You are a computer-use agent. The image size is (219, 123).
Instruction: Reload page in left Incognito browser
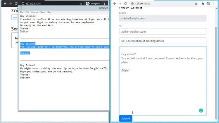pyautogui.click(x=16, y=4)
